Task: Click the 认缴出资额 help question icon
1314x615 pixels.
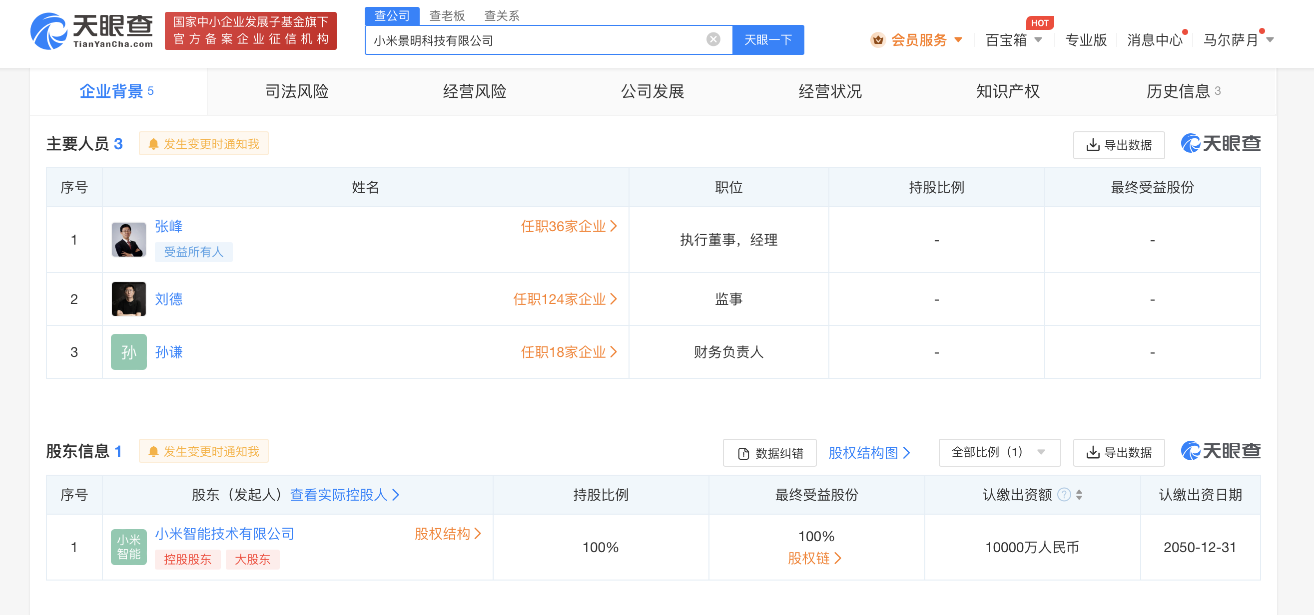Action: point(1064,495)
